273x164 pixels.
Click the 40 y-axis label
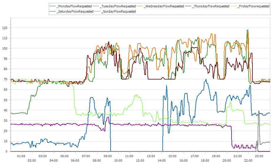[x=6, y=110]
